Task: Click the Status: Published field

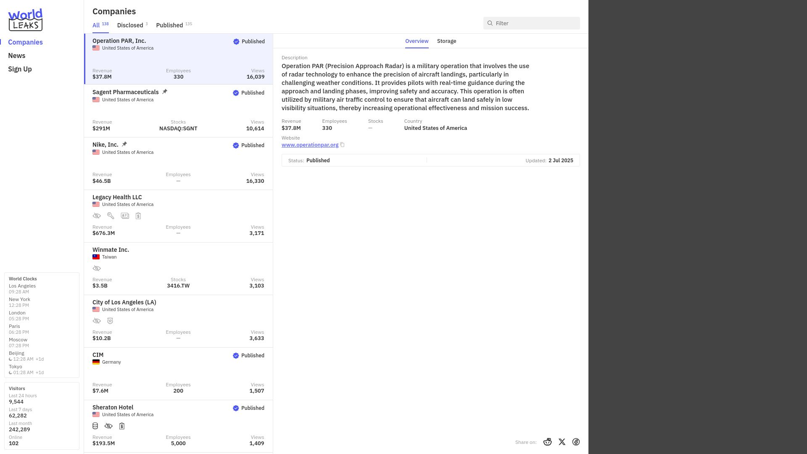Action: pyautogui.click(x=309, y=161)
